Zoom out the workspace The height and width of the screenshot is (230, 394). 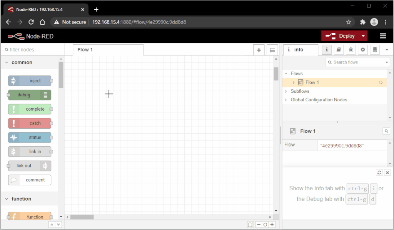(x=259, y=225)
